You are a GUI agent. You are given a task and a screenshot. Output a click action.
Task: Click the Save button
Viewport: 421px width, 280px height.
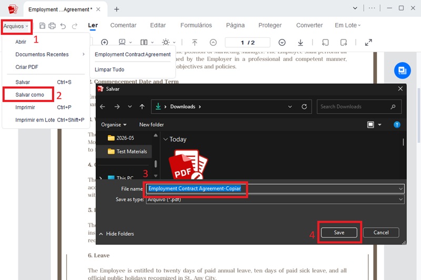(x=339, y=233)
